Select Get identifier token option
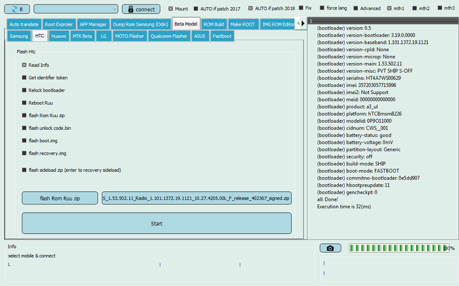The height and width of the screenshot is (286, 459). pos(45,77)
